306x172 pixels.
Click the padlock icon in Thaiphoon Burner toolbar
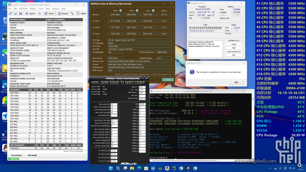pyautogui.click(x=39, y=13)
